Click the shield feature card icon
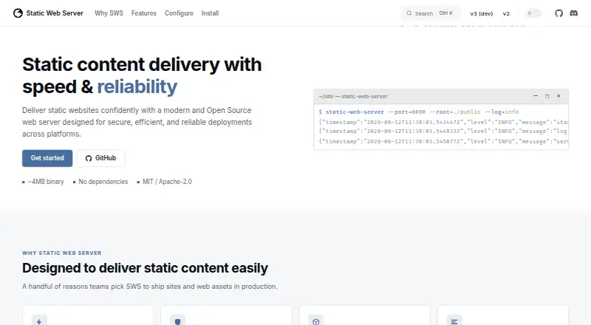Viewport: 591px width, 325px height. [177, 321]
